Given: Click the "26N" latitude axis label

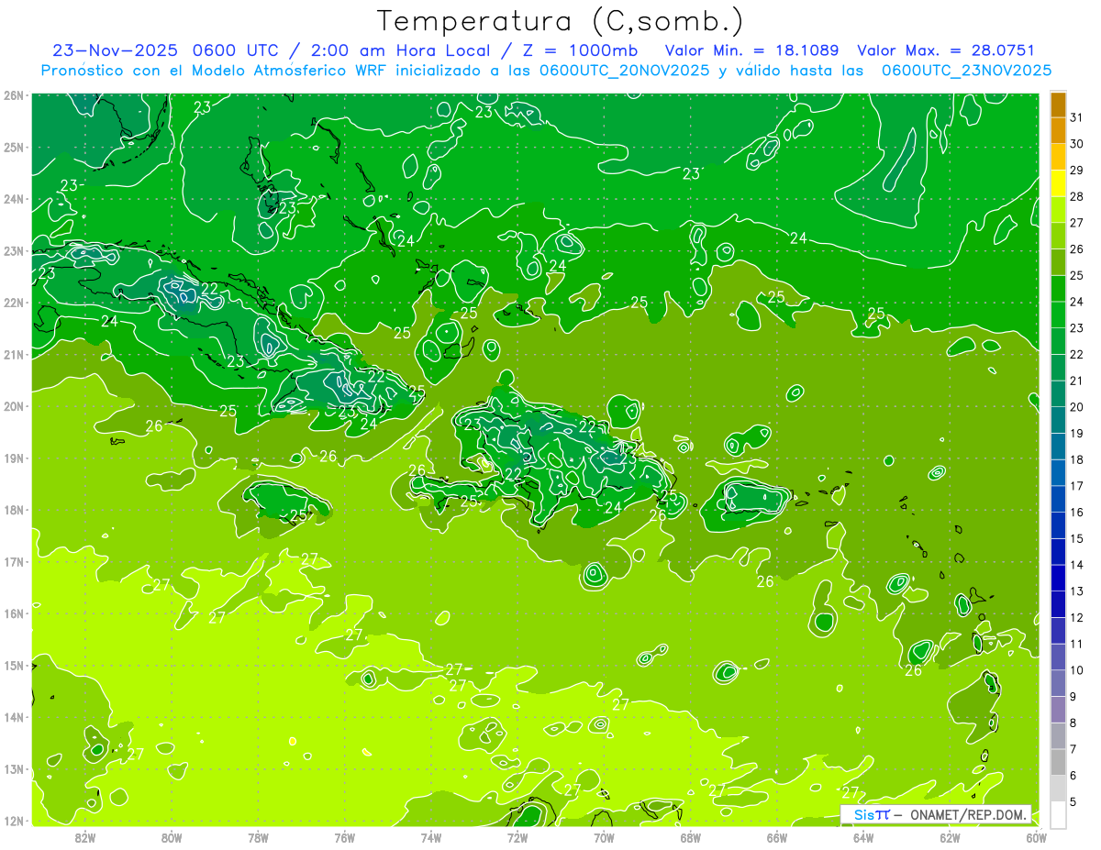Looking at the screenshot, I should point(15,95).
